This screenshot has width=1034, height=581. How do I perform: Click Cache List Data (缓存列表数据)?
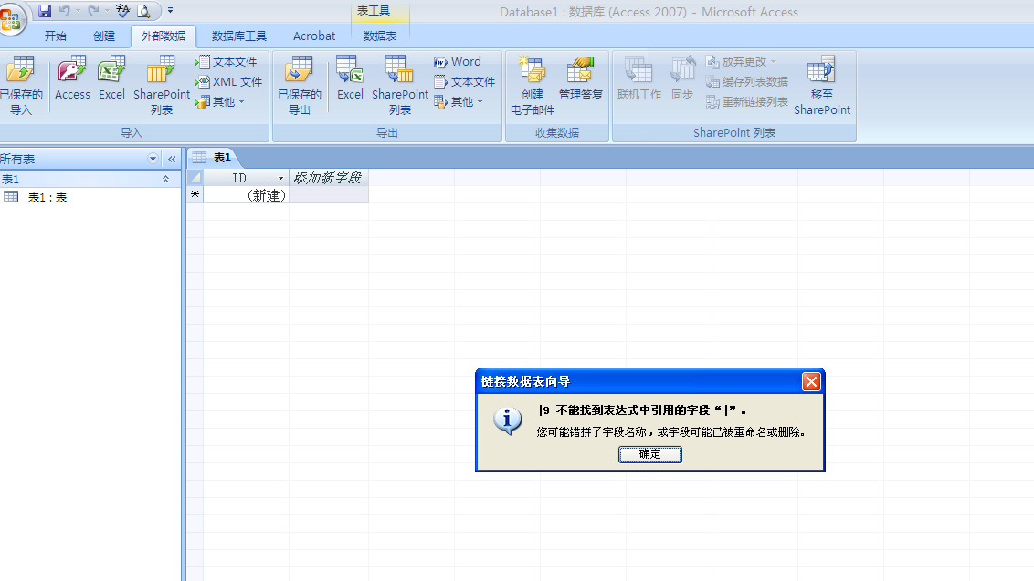[x=747, y=82]
